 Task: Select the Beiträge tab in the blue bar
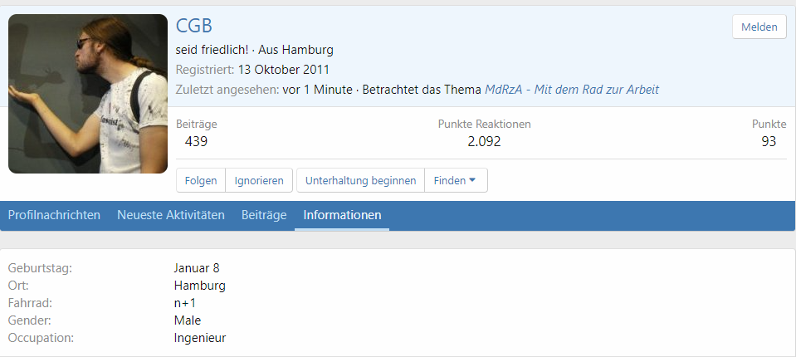pyautogui.click(x=264, y=215)
